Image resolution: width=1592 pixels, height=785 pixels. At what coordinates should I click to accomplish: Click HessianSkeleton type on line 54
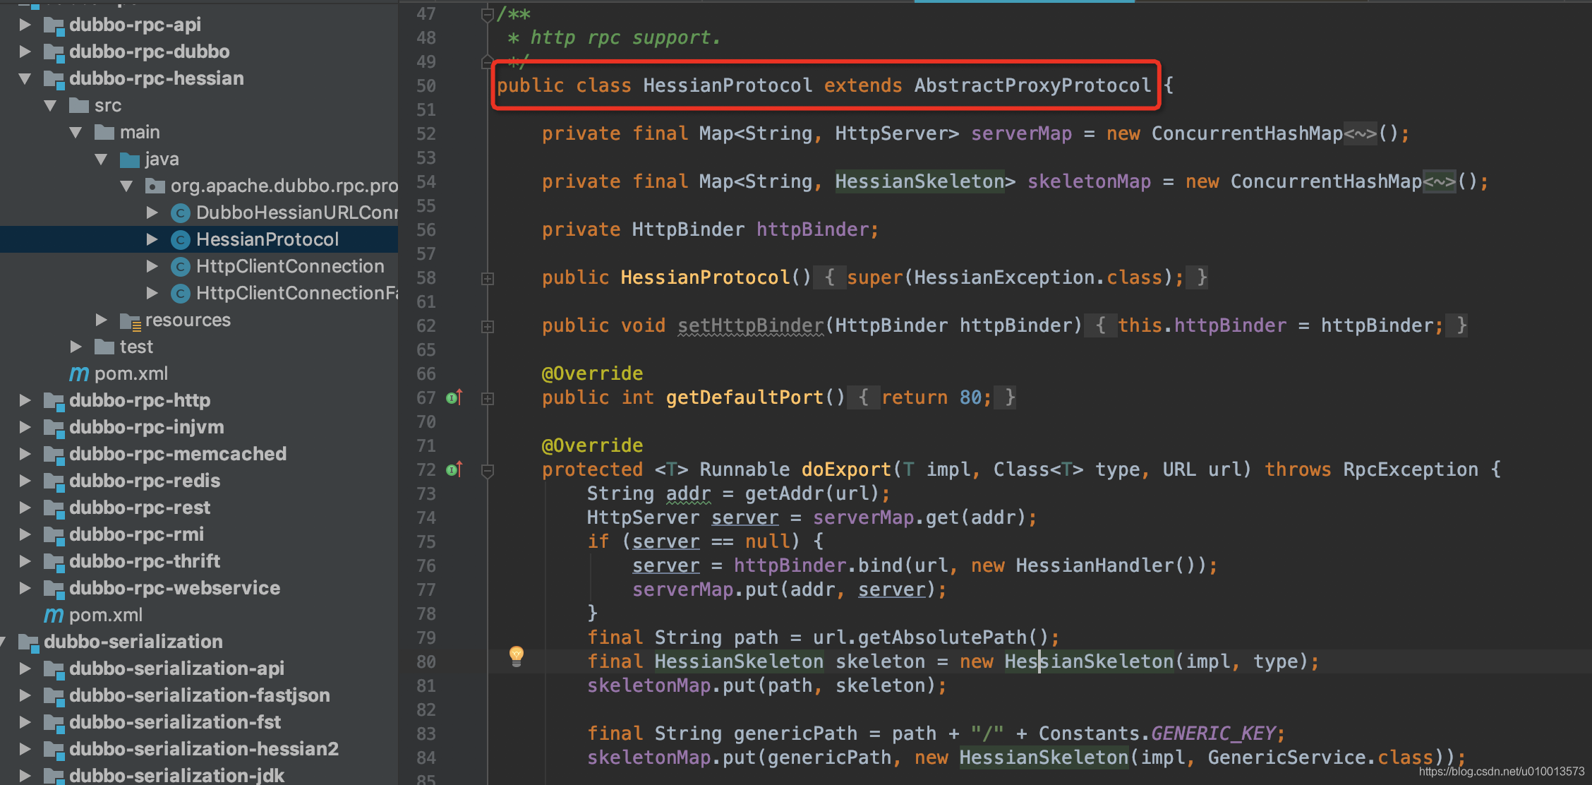919,181
